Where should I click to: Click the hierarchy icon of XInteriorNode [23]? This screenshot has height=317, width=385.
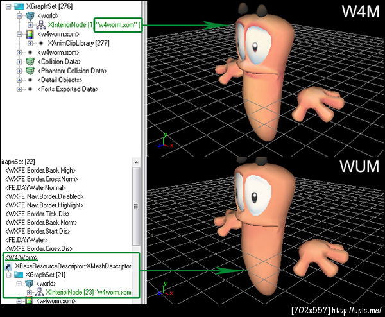[x=40, y=292]
